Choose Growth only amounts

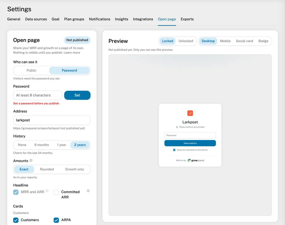point(75,169)
